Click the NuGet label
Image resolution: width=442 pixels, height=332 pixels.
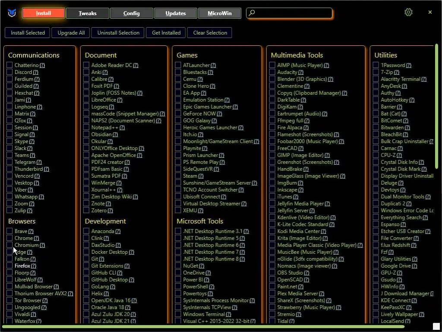point(190,266)
